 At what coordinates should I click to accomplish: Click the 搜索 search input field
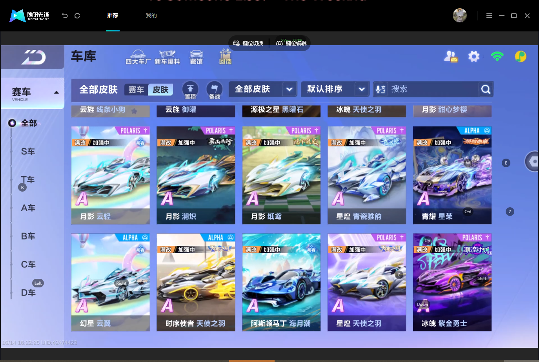pos(433,89)
